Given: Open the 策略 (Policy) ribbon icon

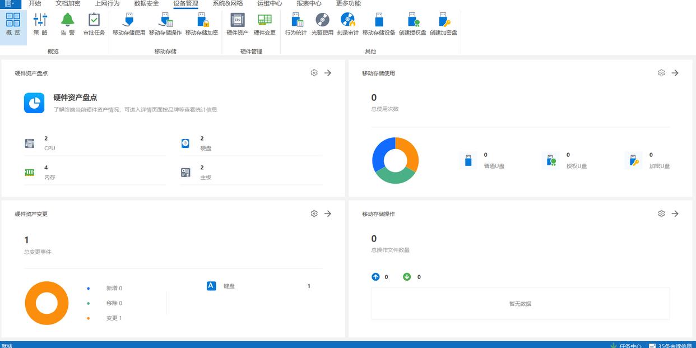Looking at the screenshot, I should pos(40,24).
